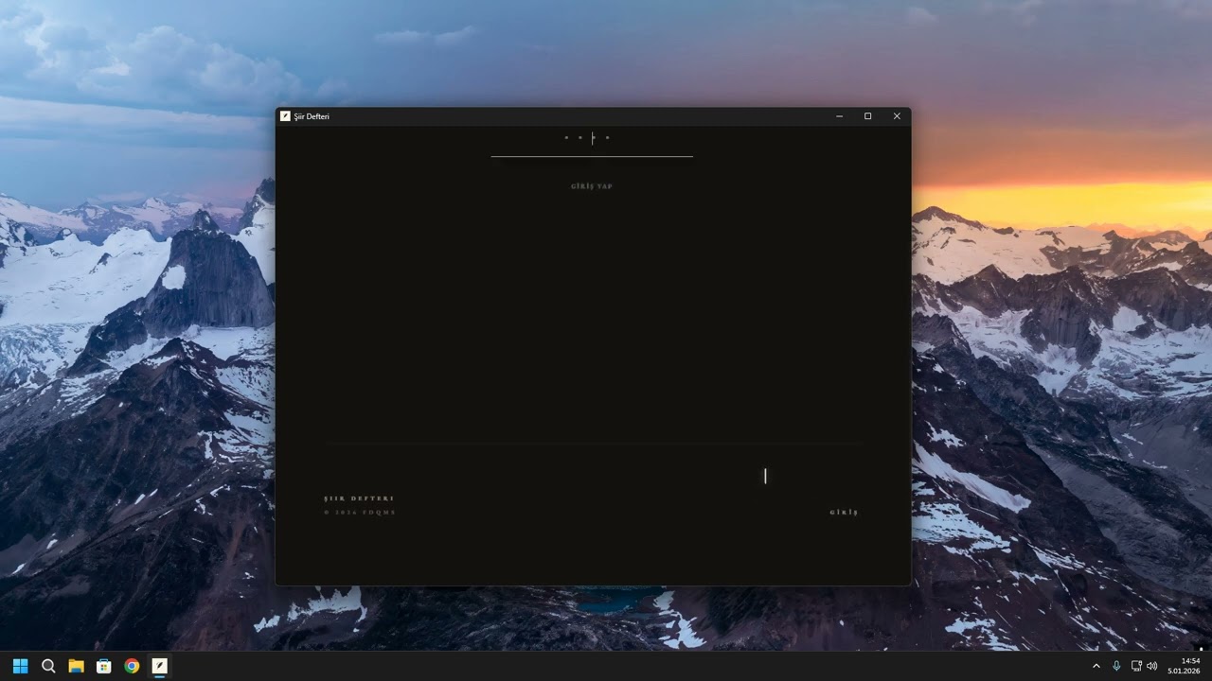
Task: Focus the password input field
Action: [x=592, y=139]
